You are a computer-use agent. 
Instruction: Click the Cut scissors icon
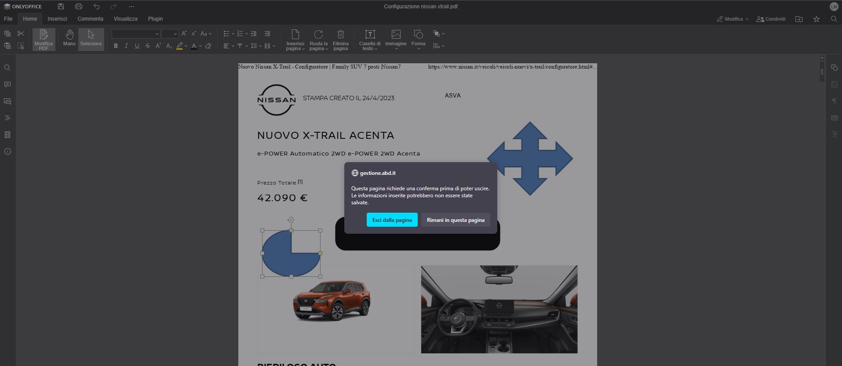21,33
